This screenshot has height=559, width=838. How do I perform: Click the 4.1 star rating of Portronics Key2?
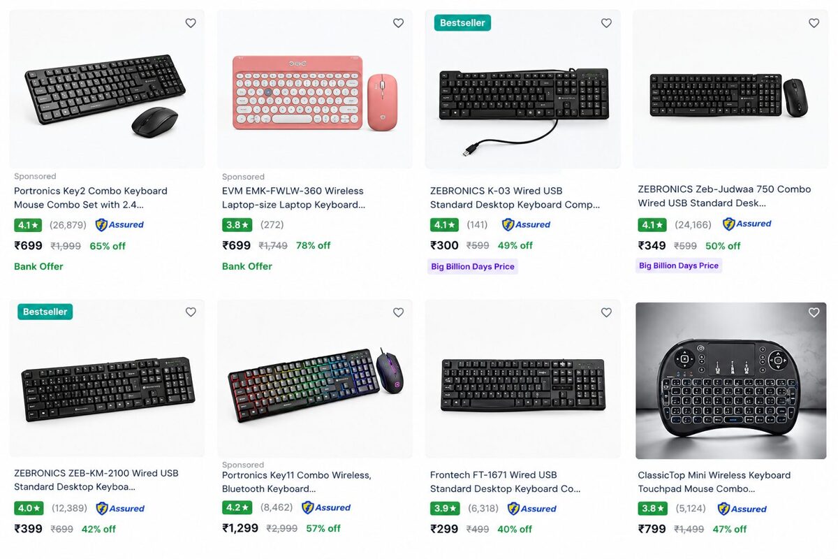tap(29, 225)
